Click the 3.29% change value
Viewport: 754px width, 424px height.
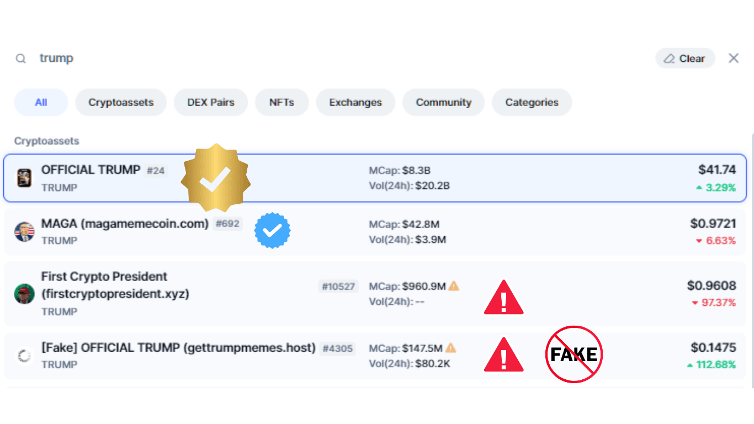[721, 188]
